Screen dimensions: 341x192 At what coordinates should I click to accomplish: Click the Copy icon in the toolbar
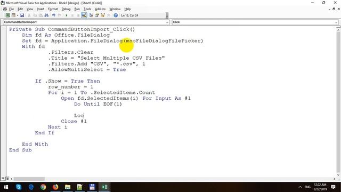point(35,15)
